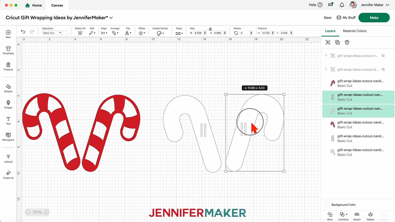Expand the gift-wrap-ideas-cutout-st group
395x222 pixels.
click(326, 69)
